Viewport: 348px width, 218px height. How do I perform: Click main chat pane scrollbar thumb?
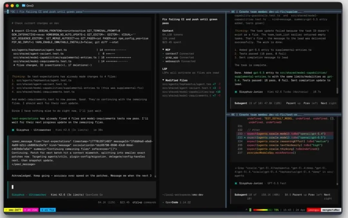click(155, 176)
